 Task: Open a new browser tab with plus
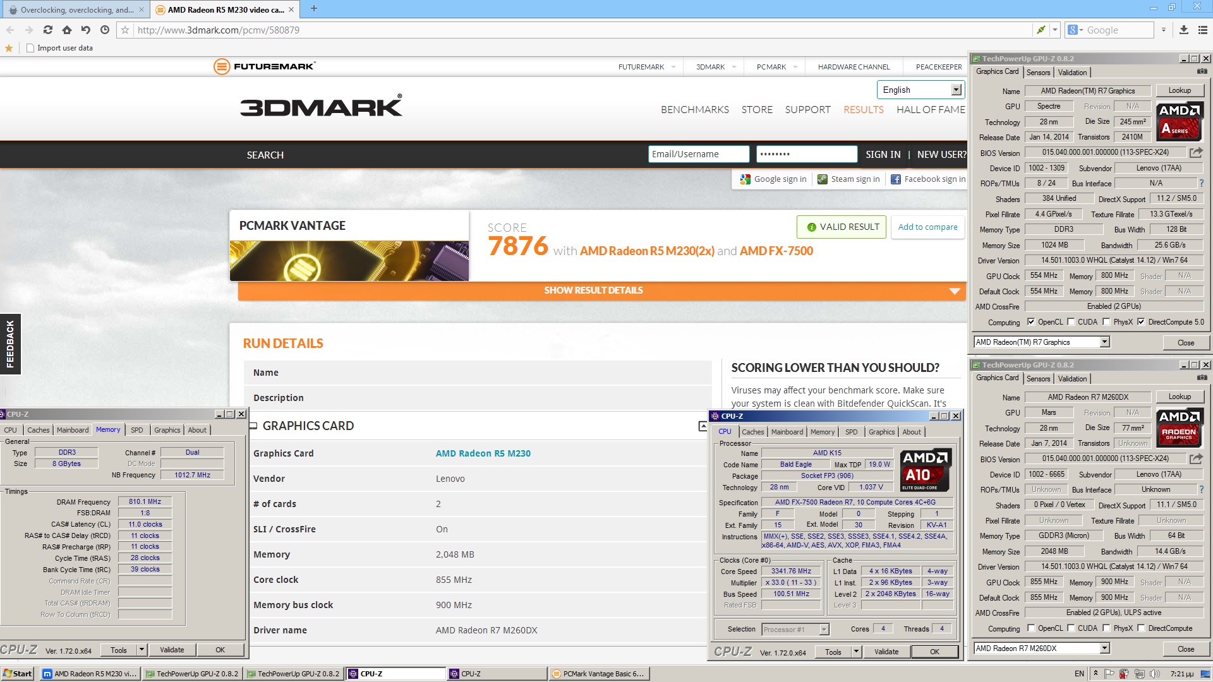[x=314, y=9]
